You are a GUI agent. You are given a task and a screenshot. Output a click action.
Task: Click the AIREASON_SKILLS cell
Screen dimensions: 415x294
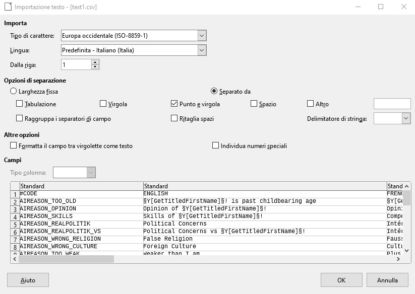[x=82, y=216]
